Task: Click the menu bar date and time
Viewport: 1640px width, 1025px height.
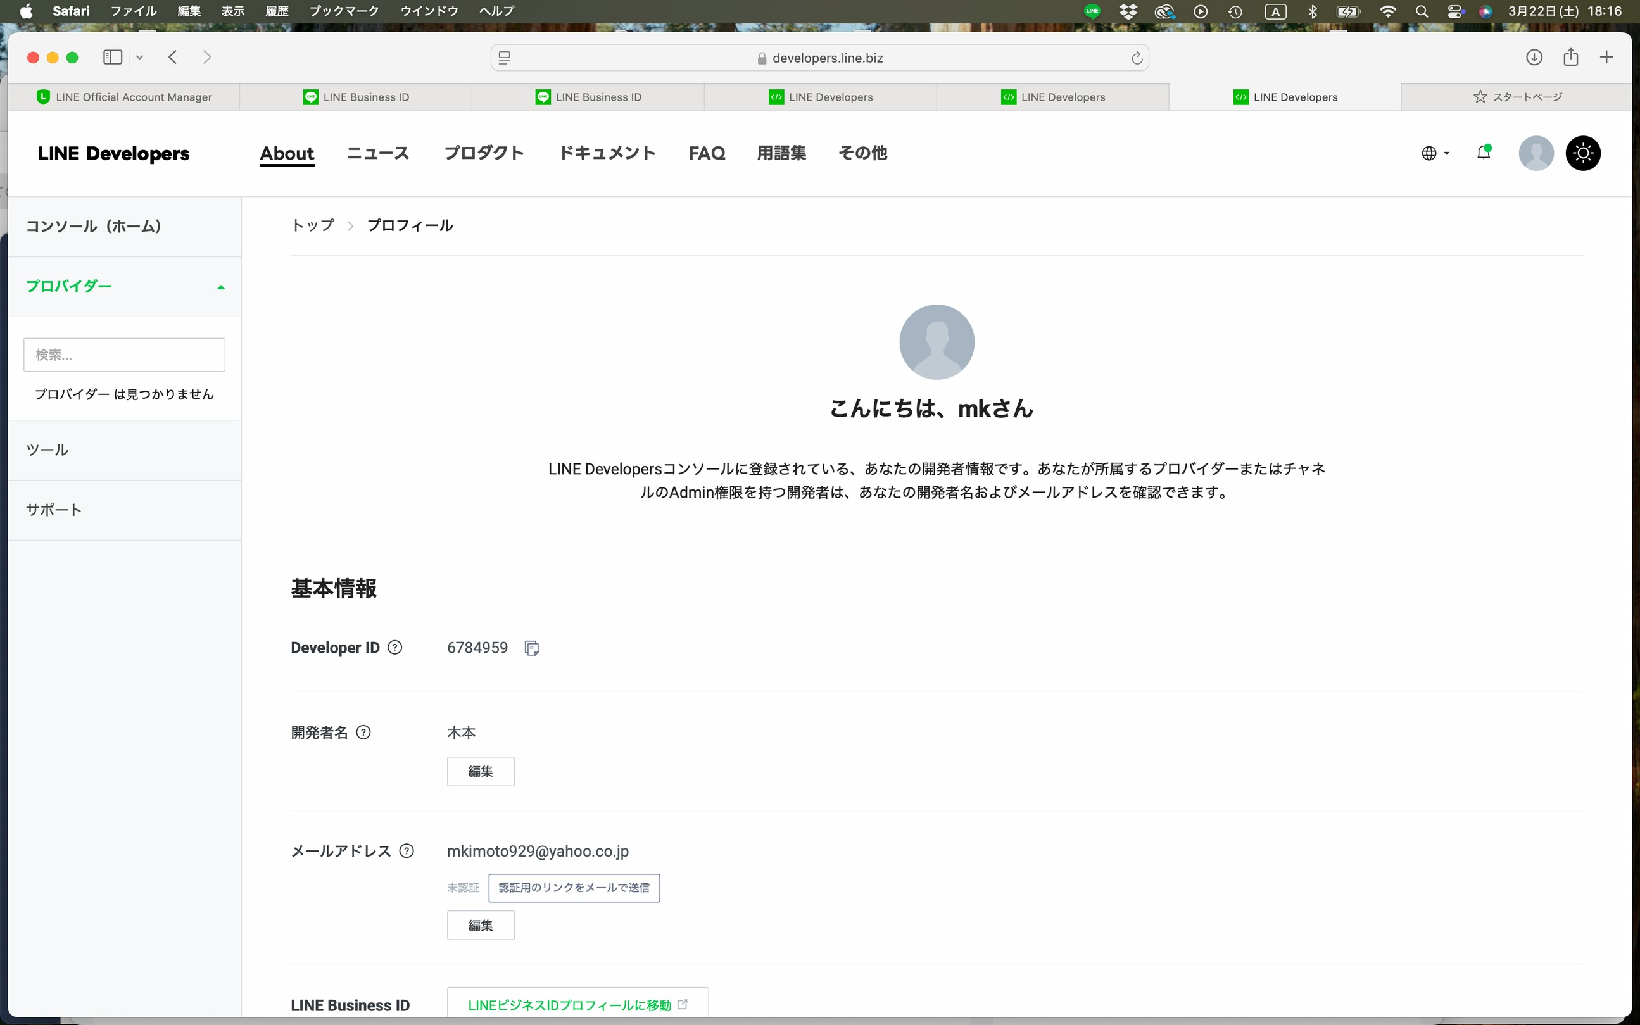Action: pyautogui.click(x=1565, y=11)
